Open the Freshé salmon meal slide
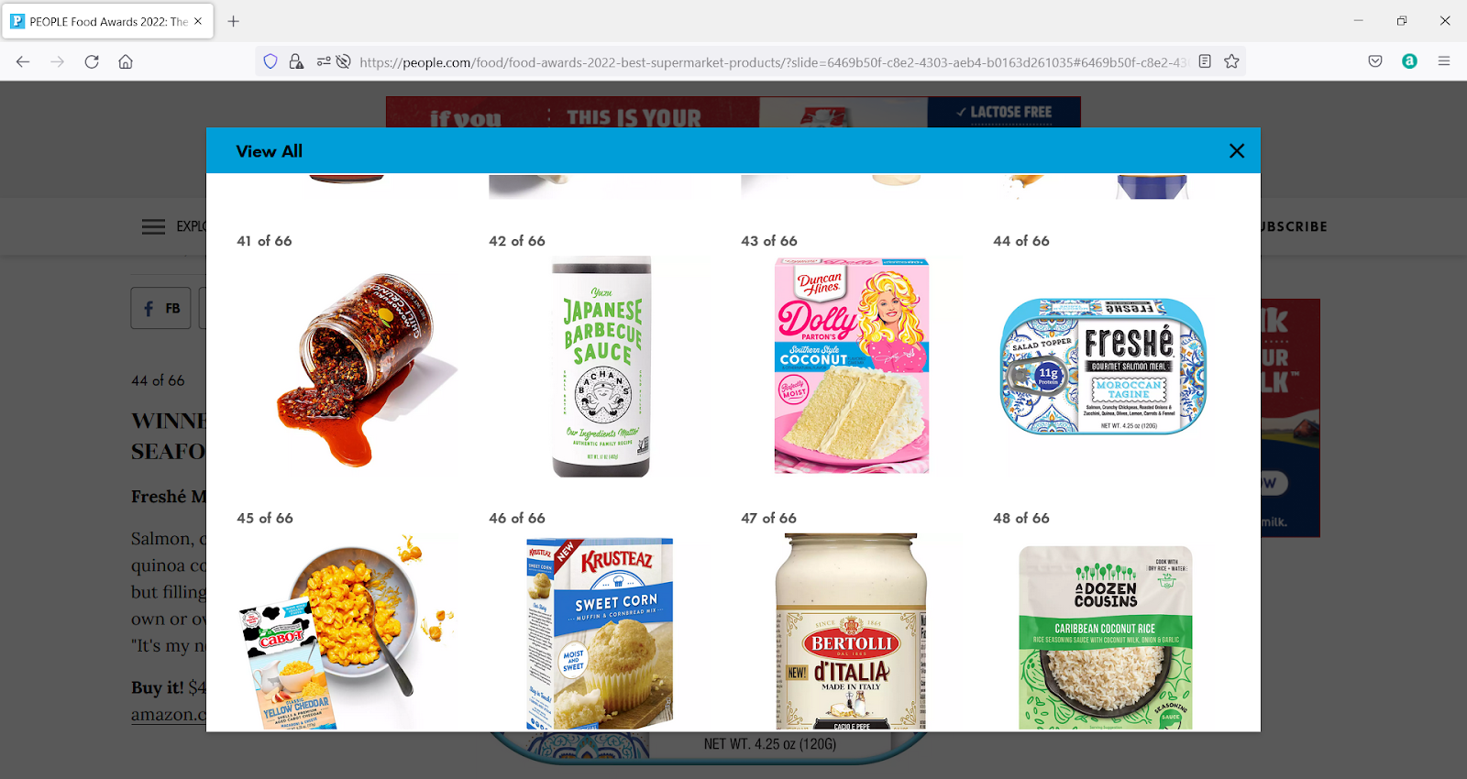 click(x=1103, y=367)
